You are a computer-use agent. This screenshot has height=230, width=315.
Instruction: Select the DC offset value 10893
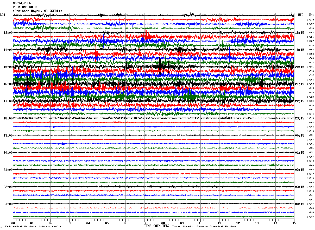pos(310,71)
